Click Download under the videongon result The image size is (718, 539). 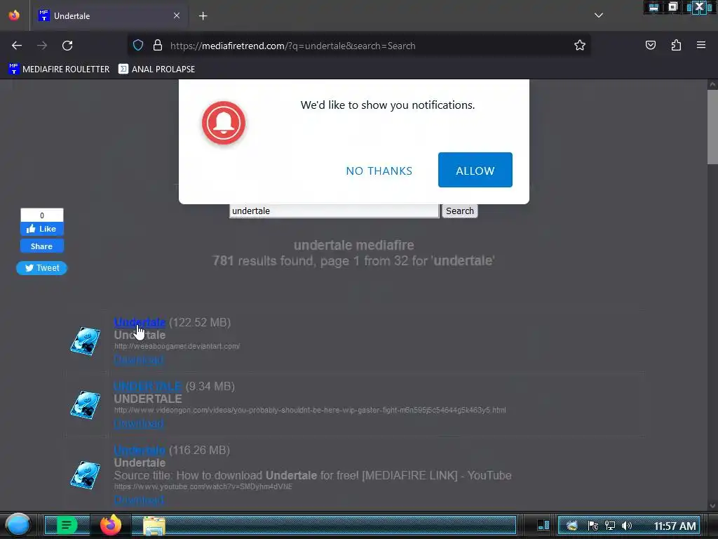(x=139, y=423)
